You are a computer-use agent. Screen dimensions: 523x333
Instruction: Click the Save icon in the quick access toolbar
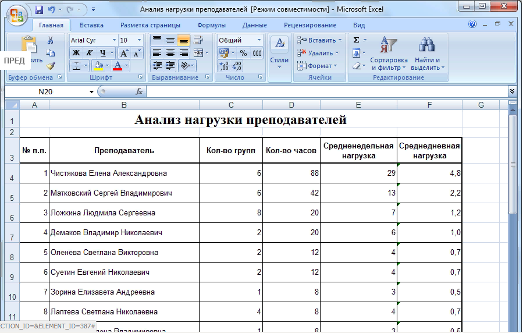(x=39, y=10)
